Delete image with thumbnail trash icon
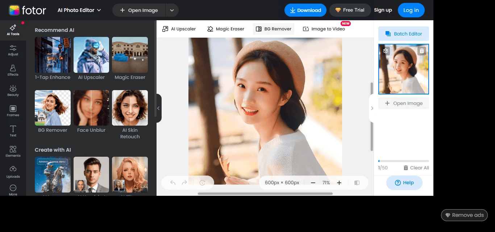495x232 pixels. (x=421, y=51)
